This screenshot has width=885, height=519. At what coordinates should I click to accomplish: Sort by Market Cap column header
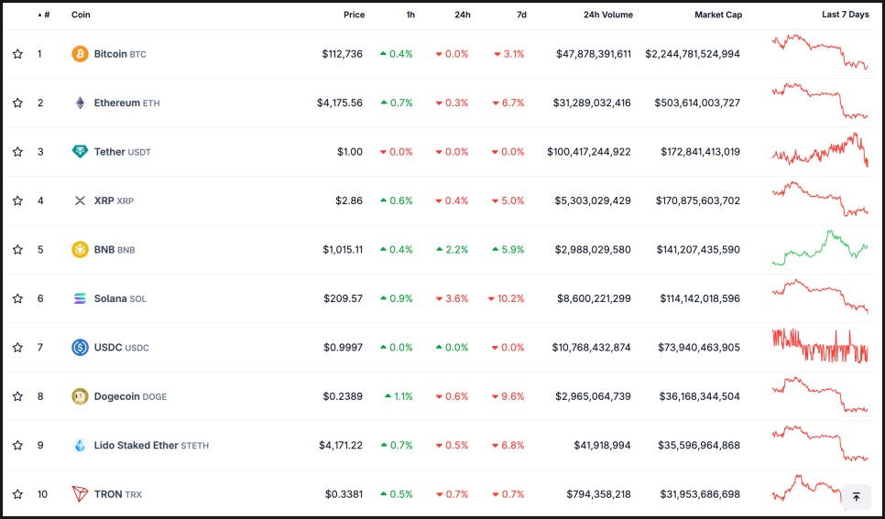718,16
